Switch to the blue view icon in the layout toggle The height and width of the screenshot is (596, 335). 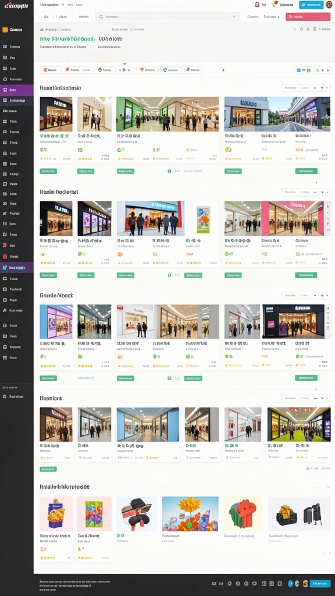tap(299, 70)
